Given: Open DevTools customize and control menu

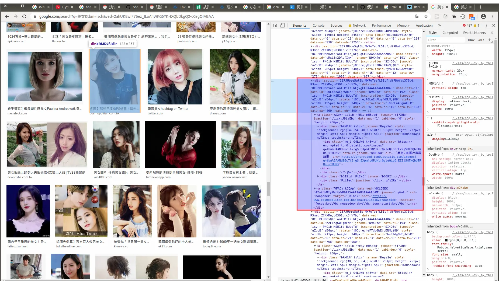Looking at the screenshot, I should tap(486, 25).
